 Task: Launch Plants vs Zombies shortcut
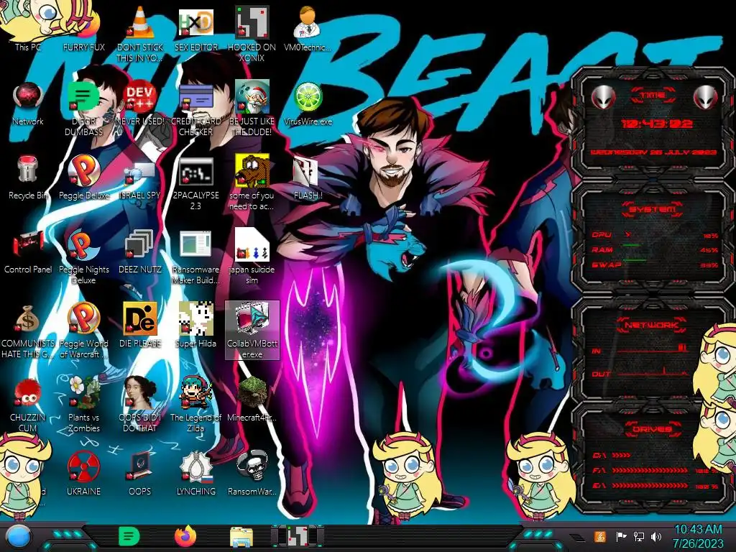click(x=83, y=405)
